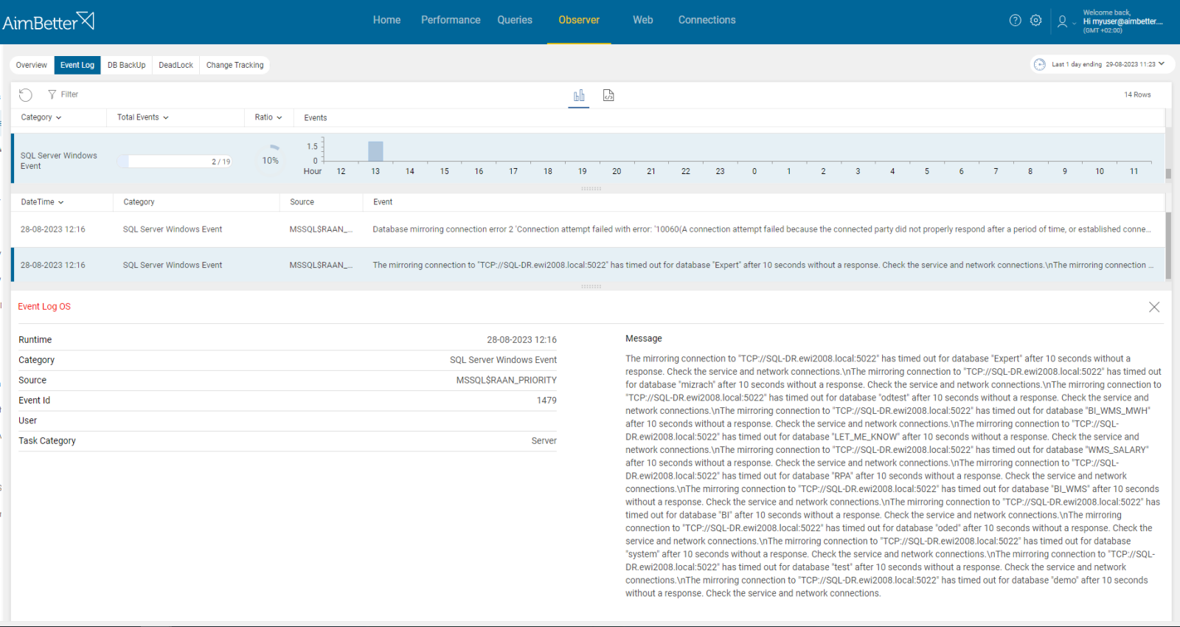Click the divider handle below the Events chart

pos(591,189)
